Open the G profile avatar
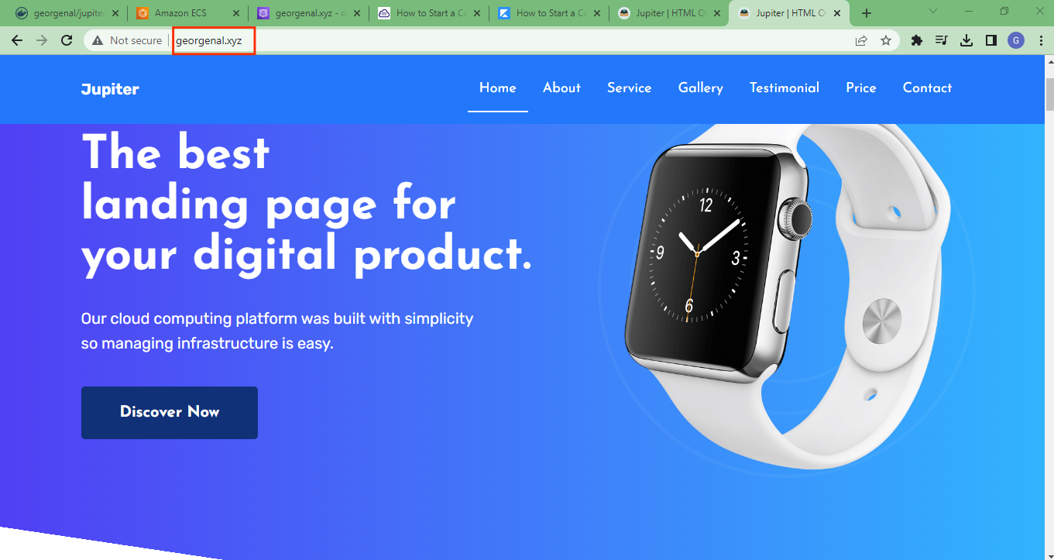 click(1016, 40)
